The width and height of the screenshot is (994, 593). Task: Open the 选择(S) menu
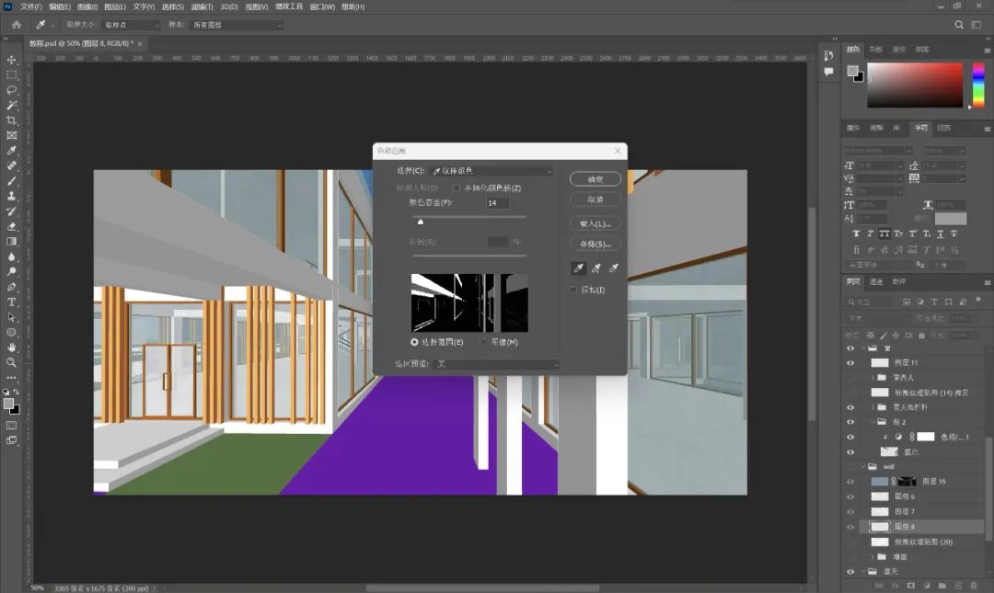pos(172,7)
